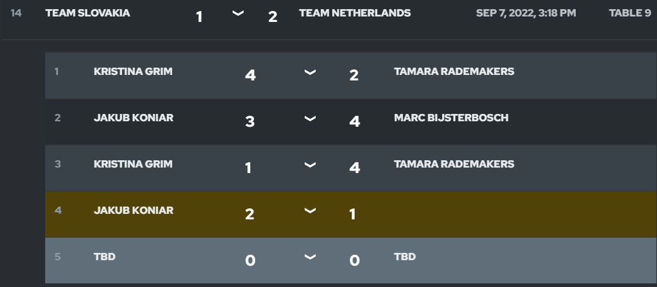
Task: Open Team Netherlands team name
Action: pyautogui.click(x=355, y=13)
